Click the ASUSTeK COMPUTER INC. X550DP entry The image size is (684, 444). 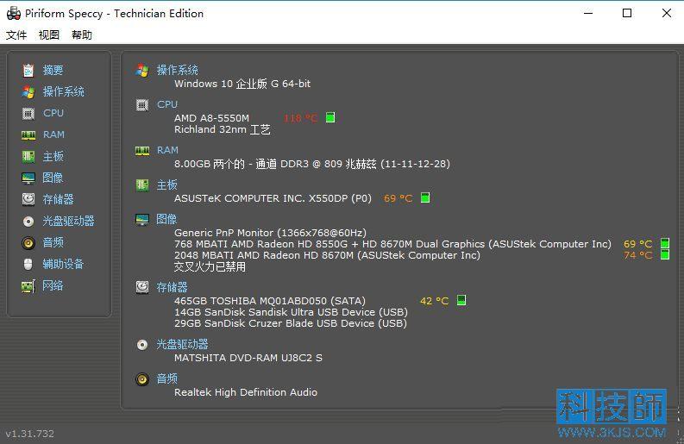273,198
